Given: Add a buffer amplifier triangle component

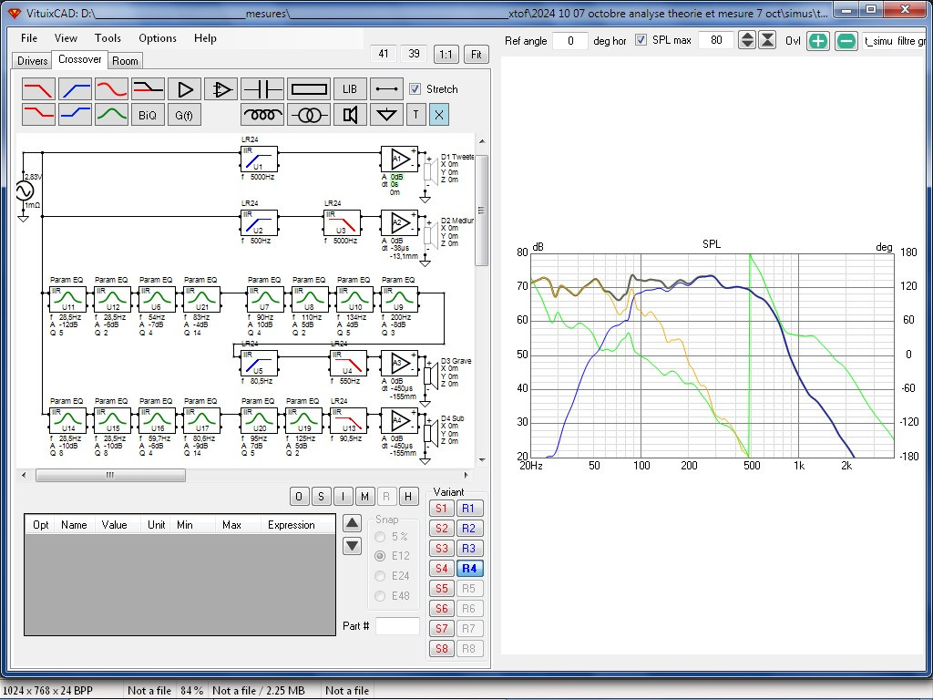Looking at the screenshot, I should (x=184, y=89).
